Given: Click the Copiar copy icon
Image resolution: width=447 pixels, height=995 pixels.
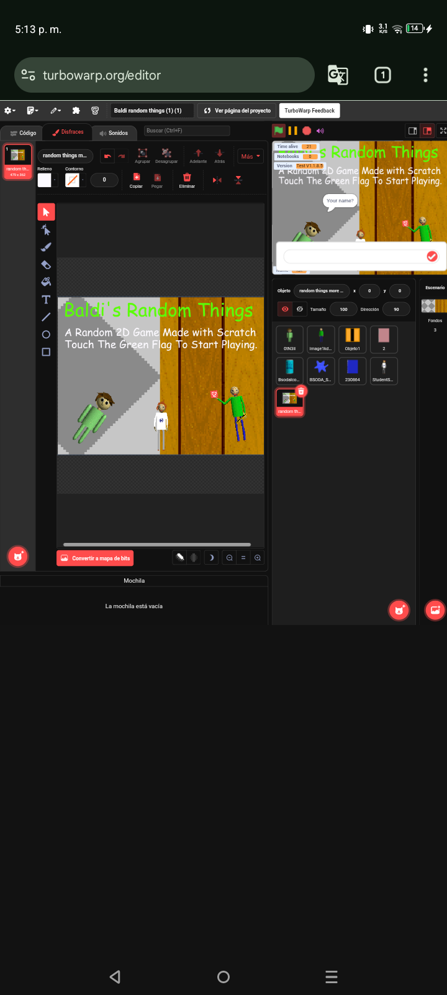Looking at the screenshot, I should click(x=137, y=177).
